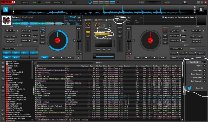This screenshot has width=208, height=122.
Task: Select deck B indicator
Action: pos(201,10)
